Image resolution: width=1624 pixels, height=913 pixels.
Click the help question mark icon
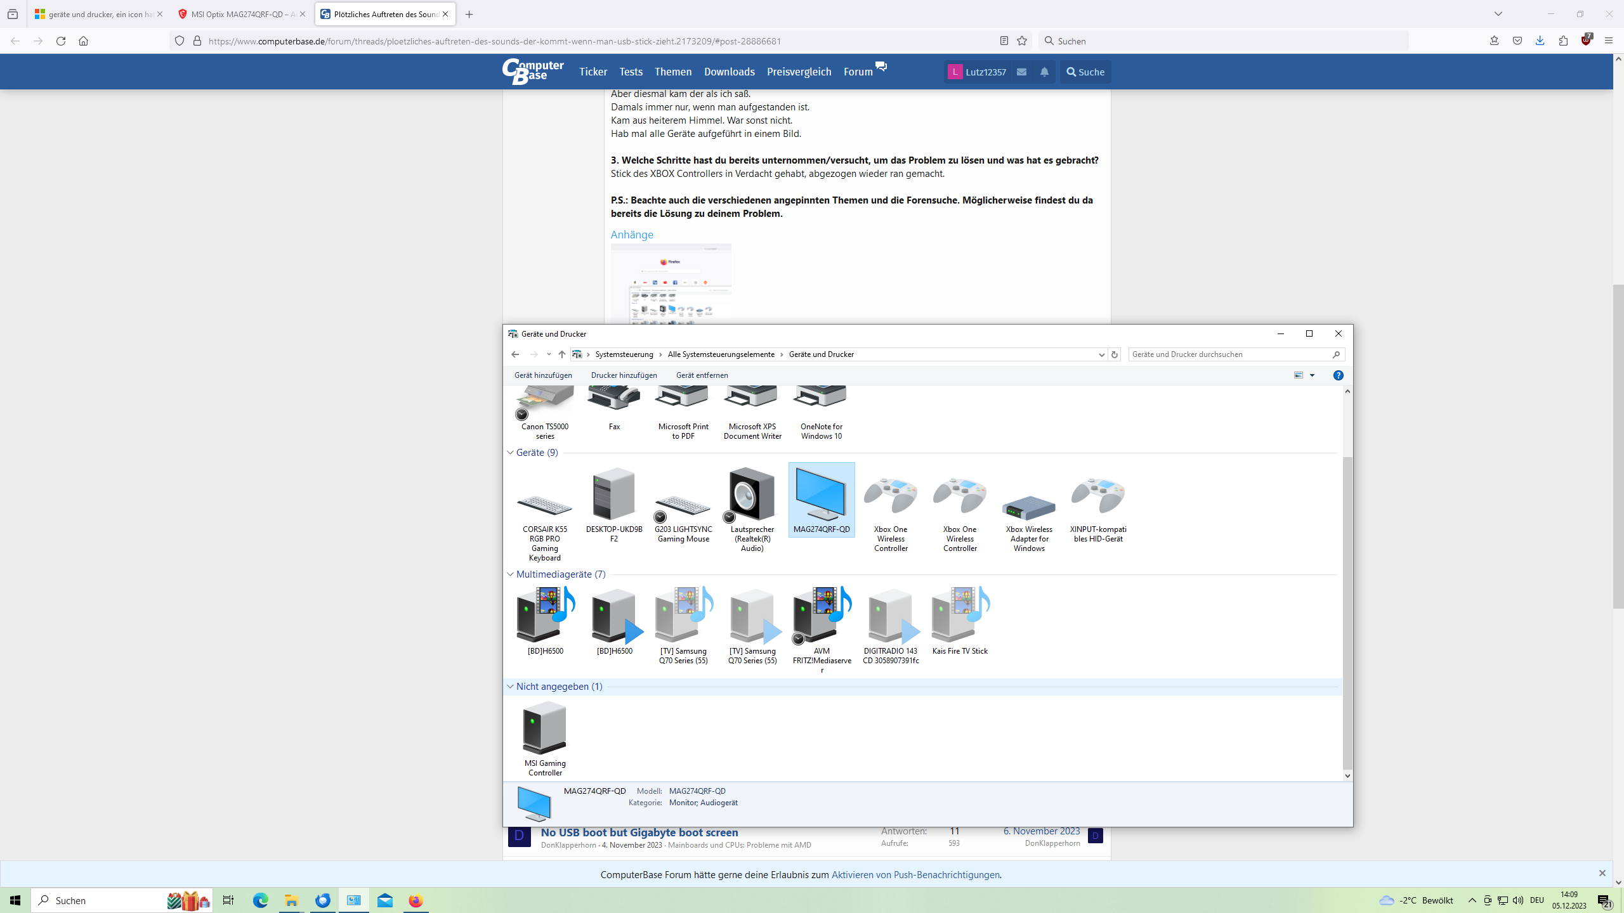tap(1338, 375)
